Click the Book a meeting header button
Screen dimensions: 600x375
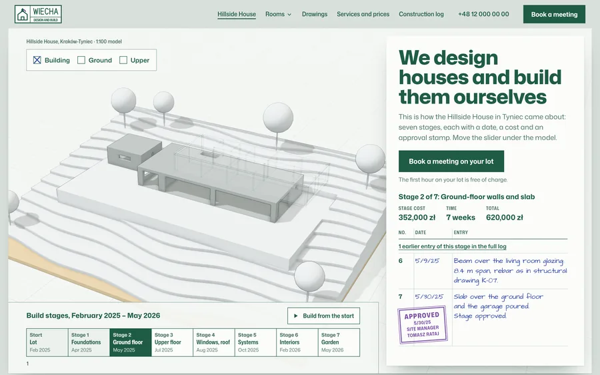(554, 14)
